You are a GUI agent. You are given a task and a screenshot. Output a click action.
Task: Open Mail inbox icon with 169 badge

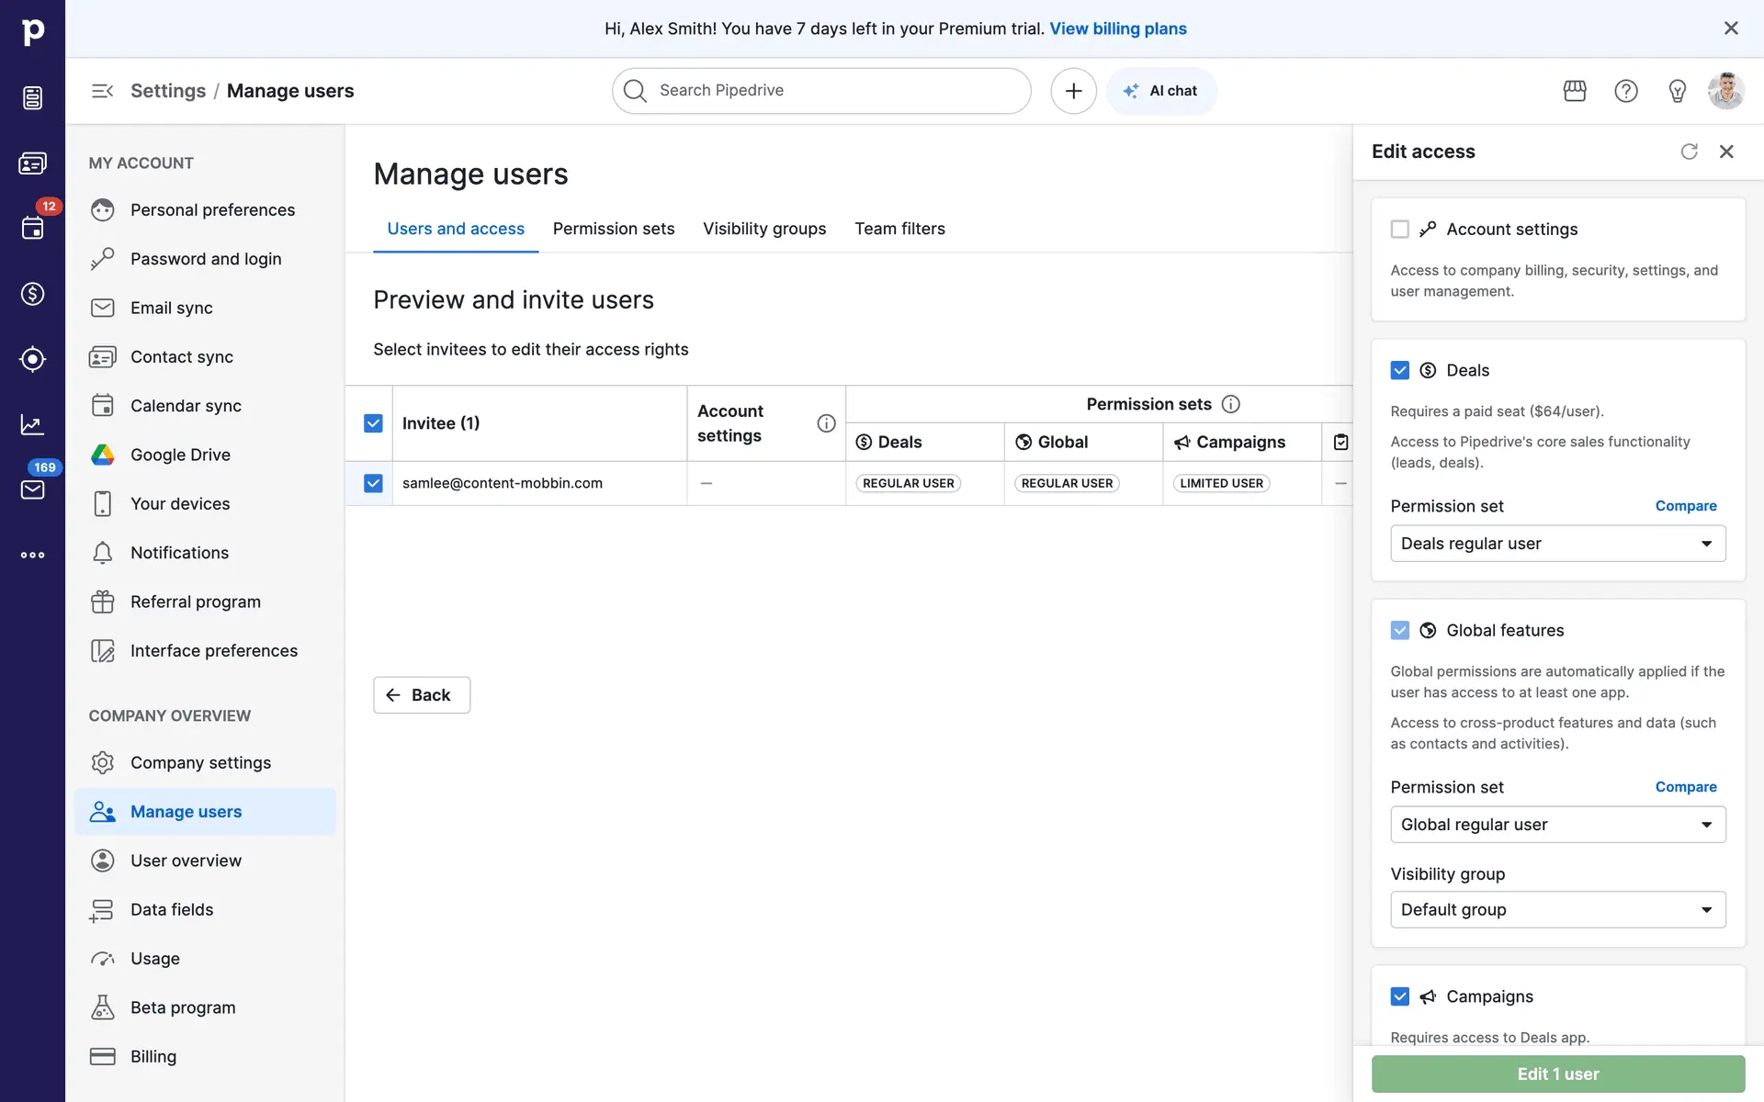(32, 489)
